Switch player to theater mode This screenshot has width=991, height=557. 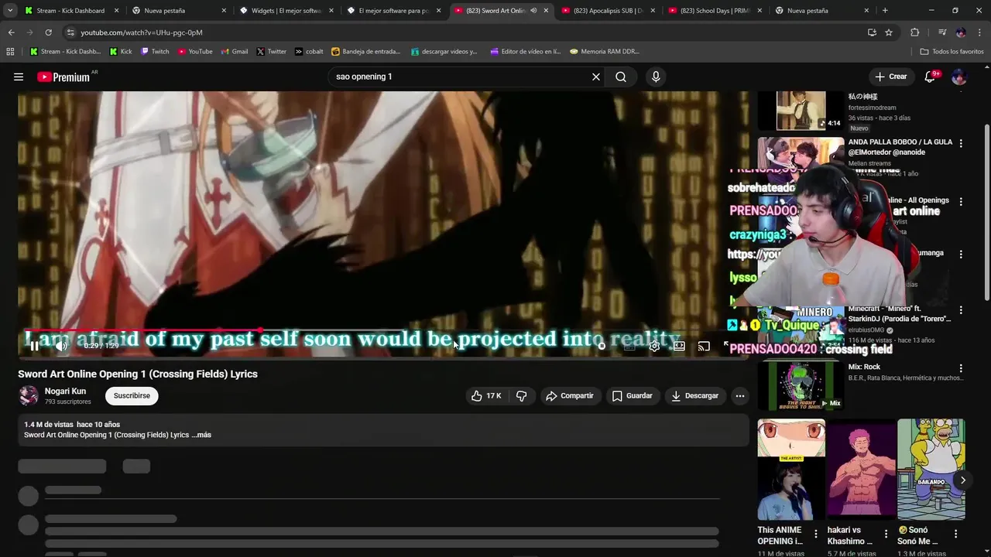(679, 346)
